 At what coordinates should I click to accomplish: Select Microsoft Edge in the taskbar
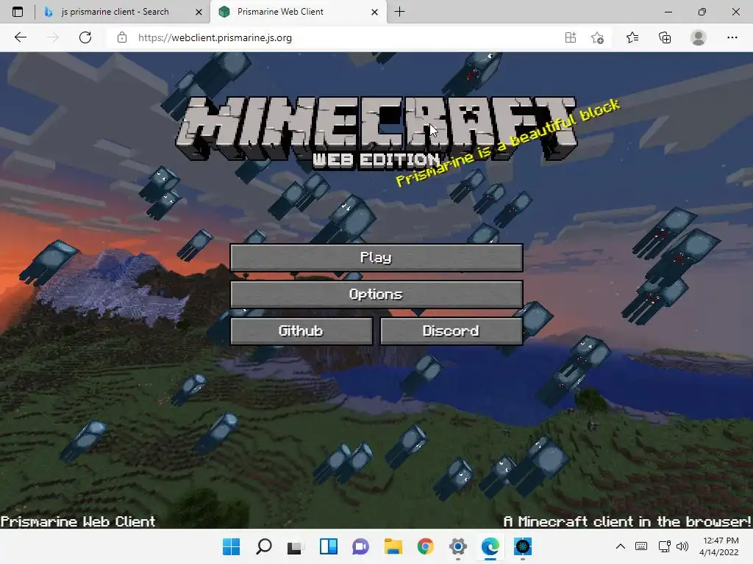click(x=490, y=546)
